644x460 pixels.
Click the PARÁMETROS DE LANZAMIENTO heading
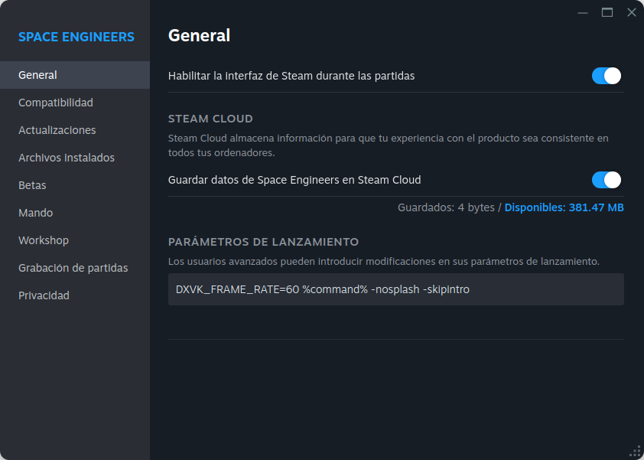click(x=263, y=242)
